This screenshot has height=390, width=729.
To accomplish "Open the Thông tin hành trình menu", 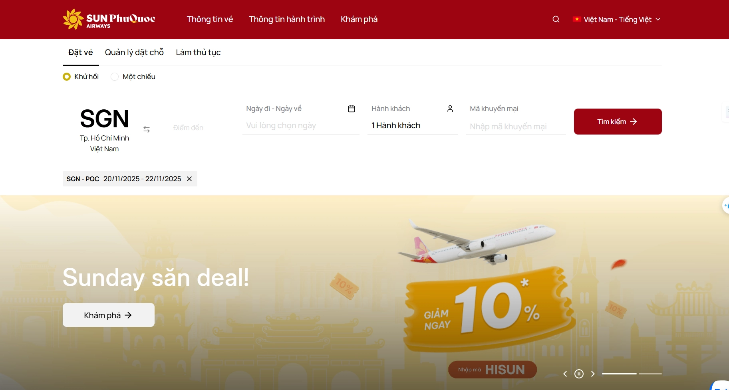I will (287, 19).
